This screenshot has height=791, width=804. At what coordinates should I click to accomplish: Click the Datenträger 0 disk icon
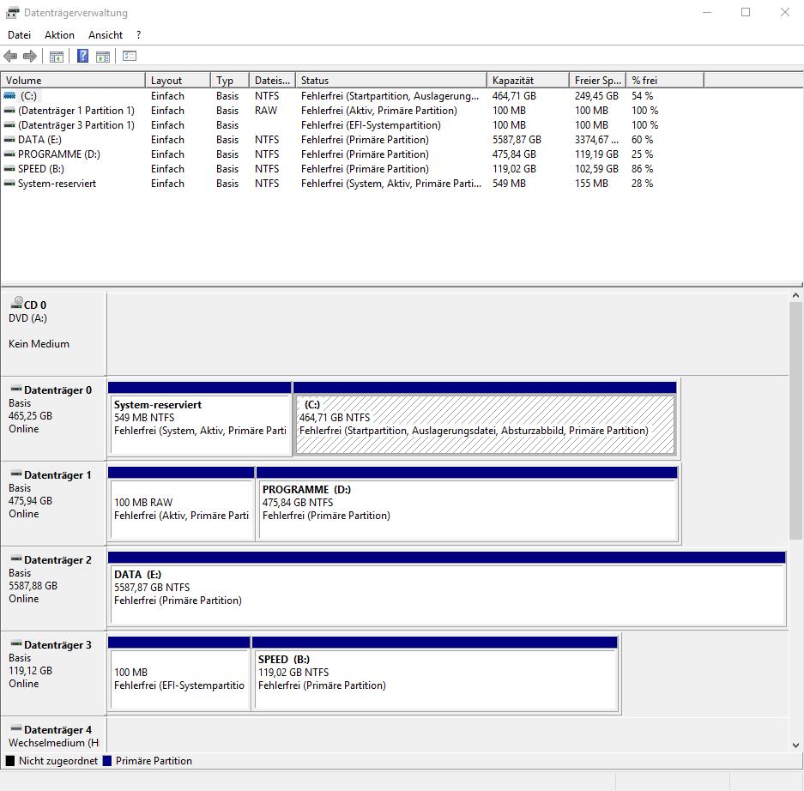[x=16, y=389]
